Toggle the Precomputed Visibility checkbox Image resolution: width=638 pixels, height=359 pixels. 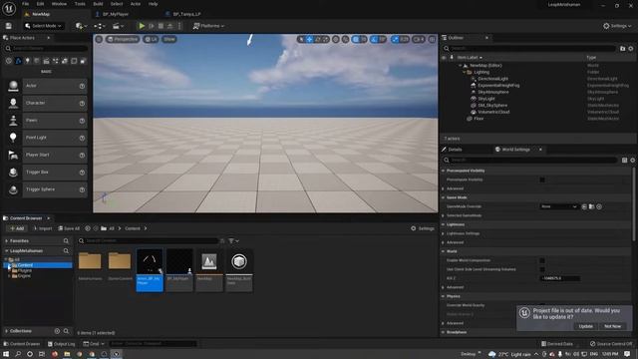coord(542,179)
